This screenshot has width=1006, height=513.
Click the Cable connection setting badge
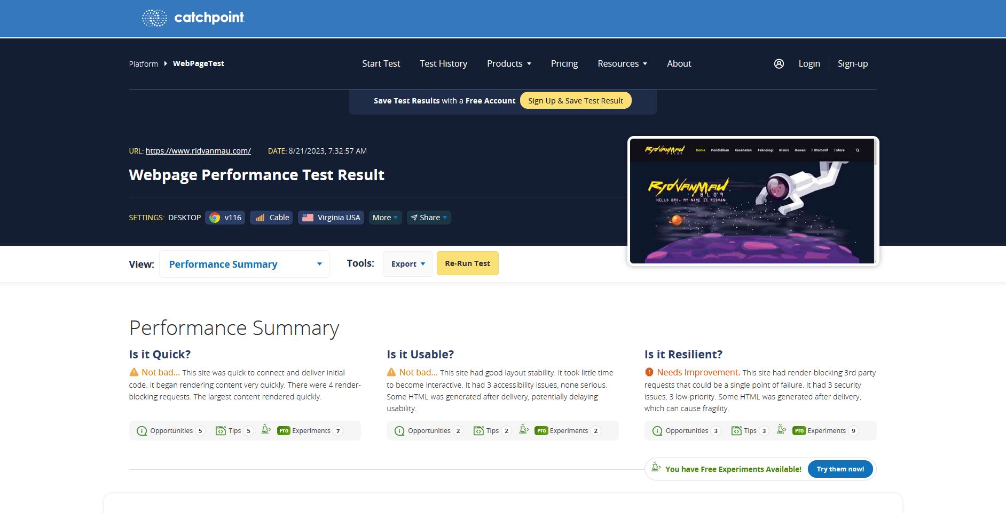click(271, 218)
